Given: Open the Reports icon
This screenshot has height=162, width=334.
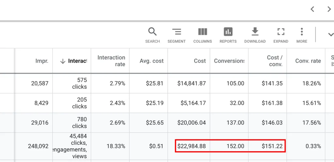Looking at the screenshot, I should point(228,35).
